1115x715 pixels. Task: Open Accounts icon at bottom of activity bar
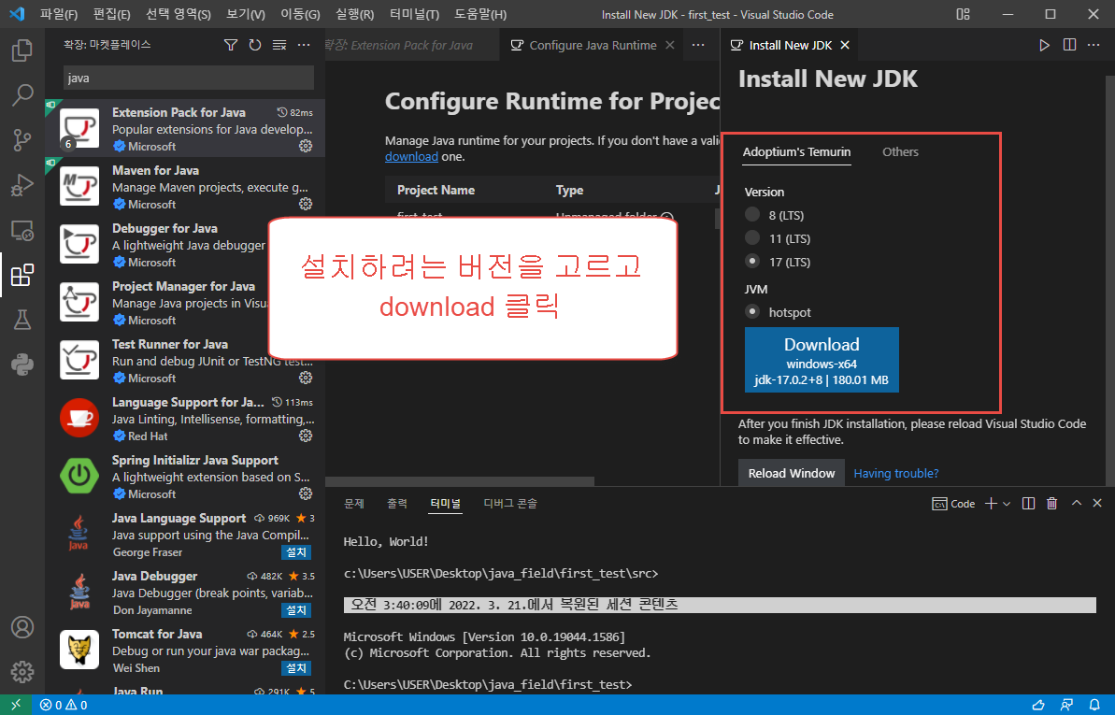[22, 627]
